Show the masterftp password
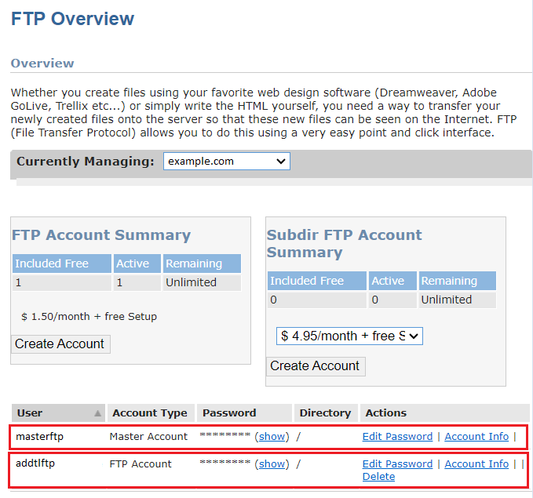533x498 pixels. [x=272, y=437]
